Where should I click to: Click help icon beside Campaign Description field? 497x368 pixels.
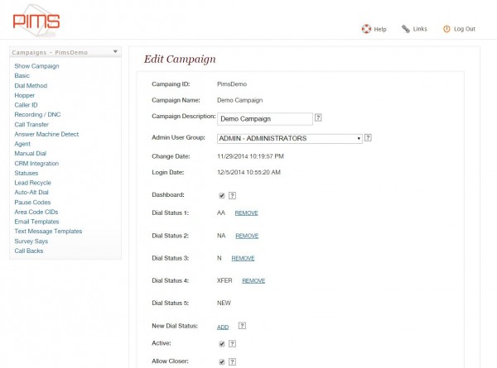click(318, 118)
